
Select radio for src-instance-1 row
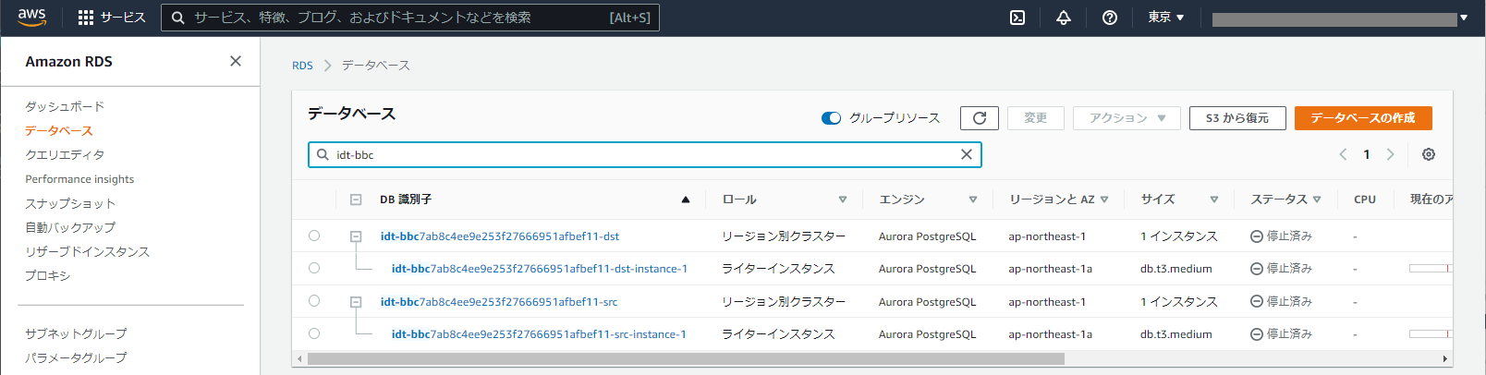[314, 333]
